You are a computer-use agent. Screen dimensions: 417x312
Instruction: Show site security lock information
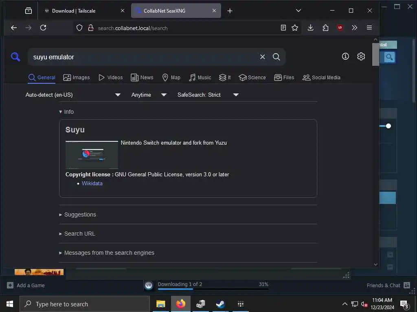91,28
